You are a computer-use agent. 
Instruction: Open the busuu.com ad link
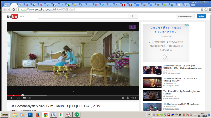166,37
